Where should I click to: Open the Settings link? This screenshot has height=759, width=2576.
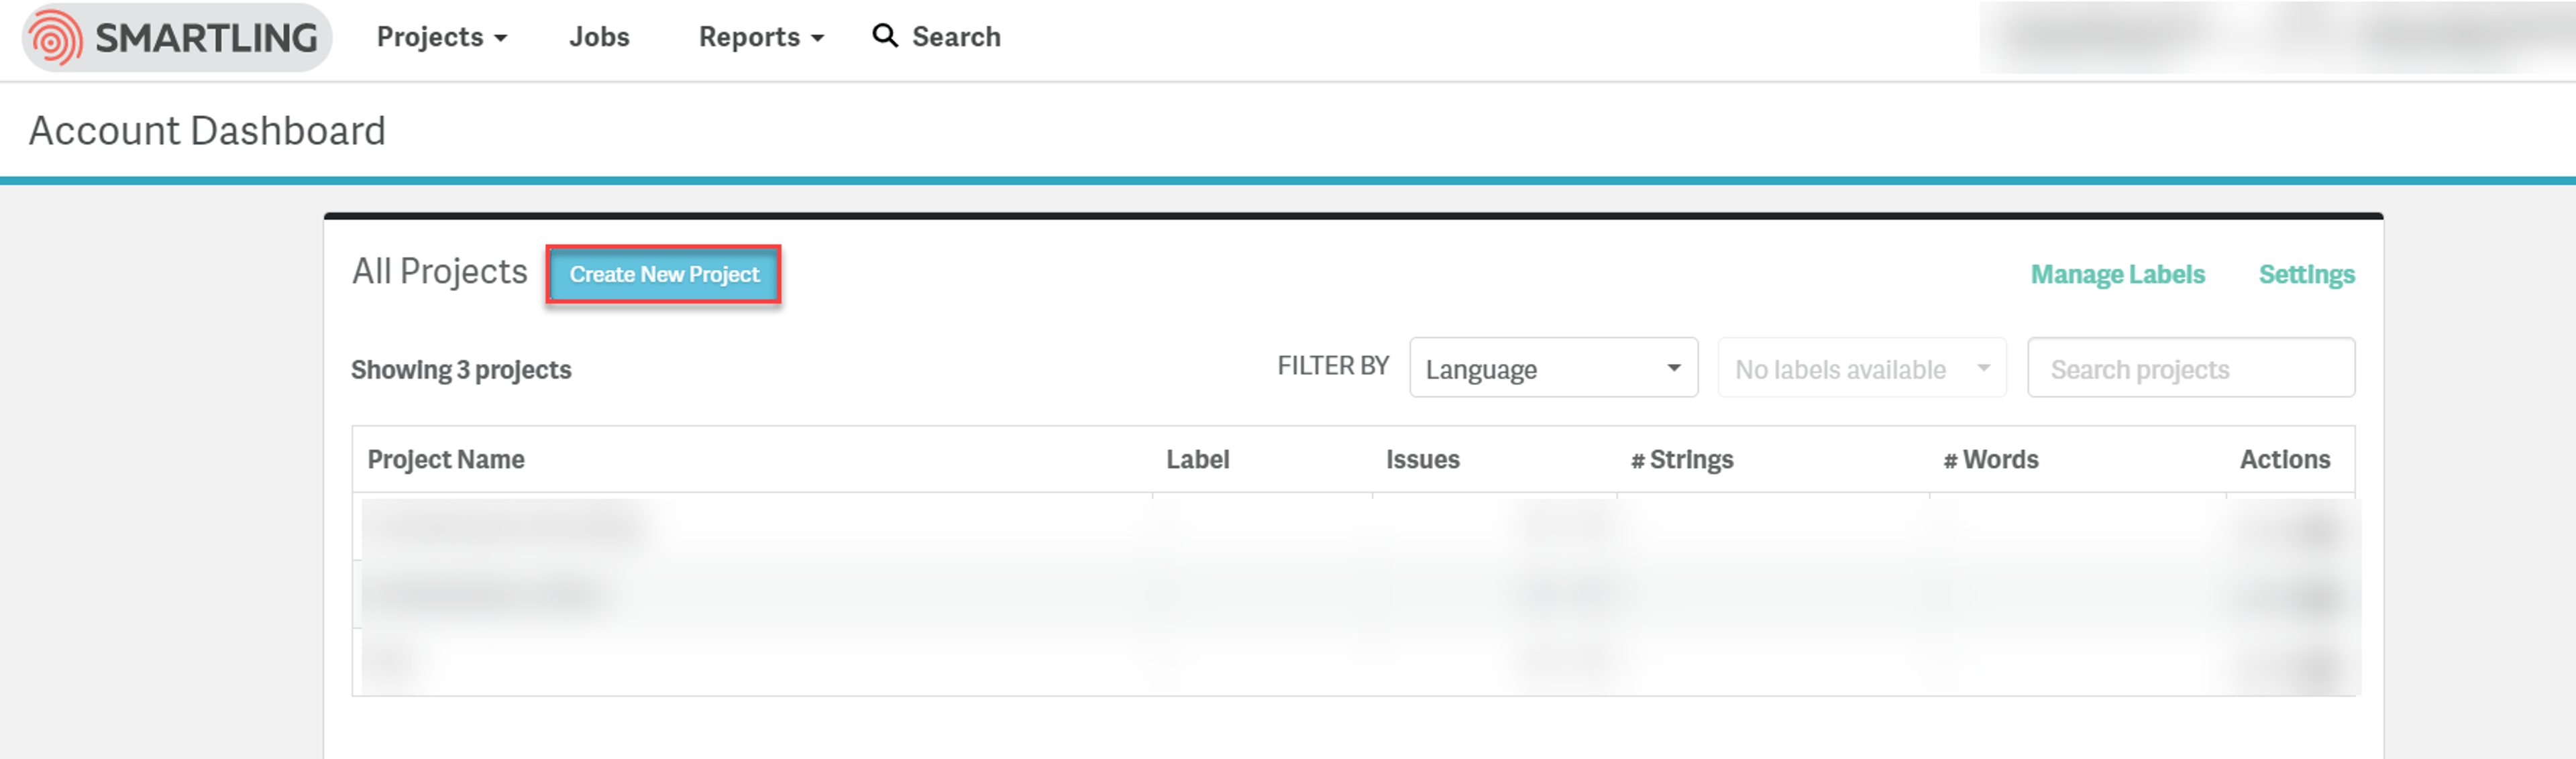[x=2306, y=274]
